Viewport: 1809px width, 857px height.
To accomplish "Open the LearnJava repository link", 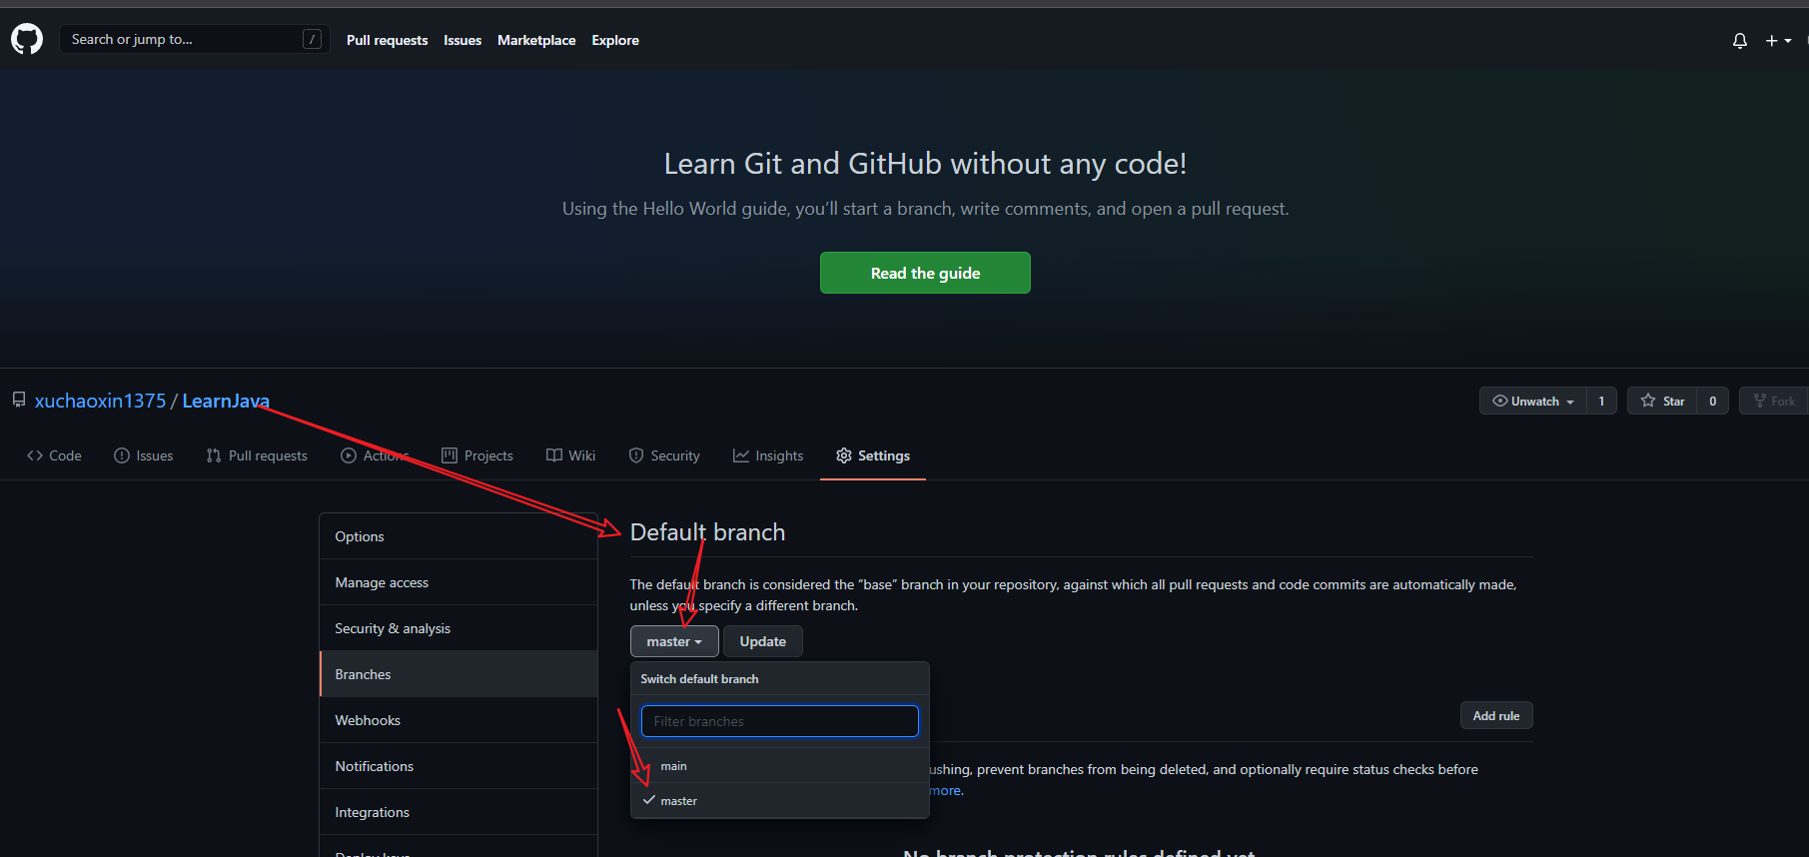I will pyautogui.click(x=226, y=401).
